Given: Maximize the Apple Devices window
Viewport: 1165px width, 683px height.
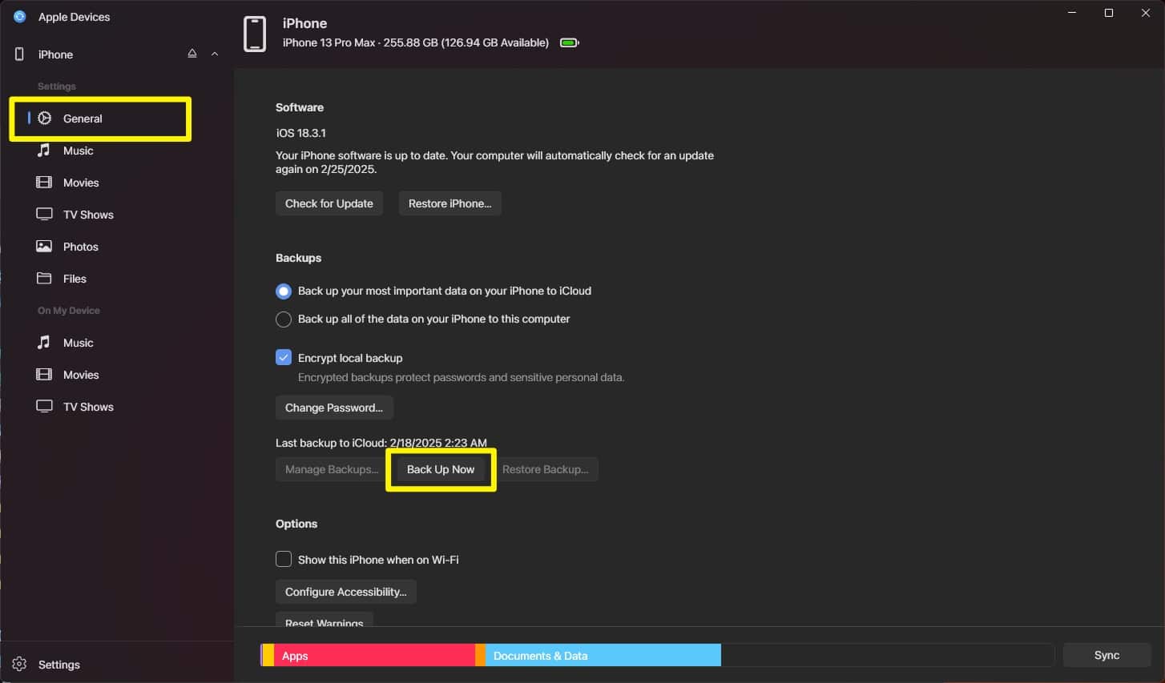Looking at the screenshot, I should (1109, 13).
